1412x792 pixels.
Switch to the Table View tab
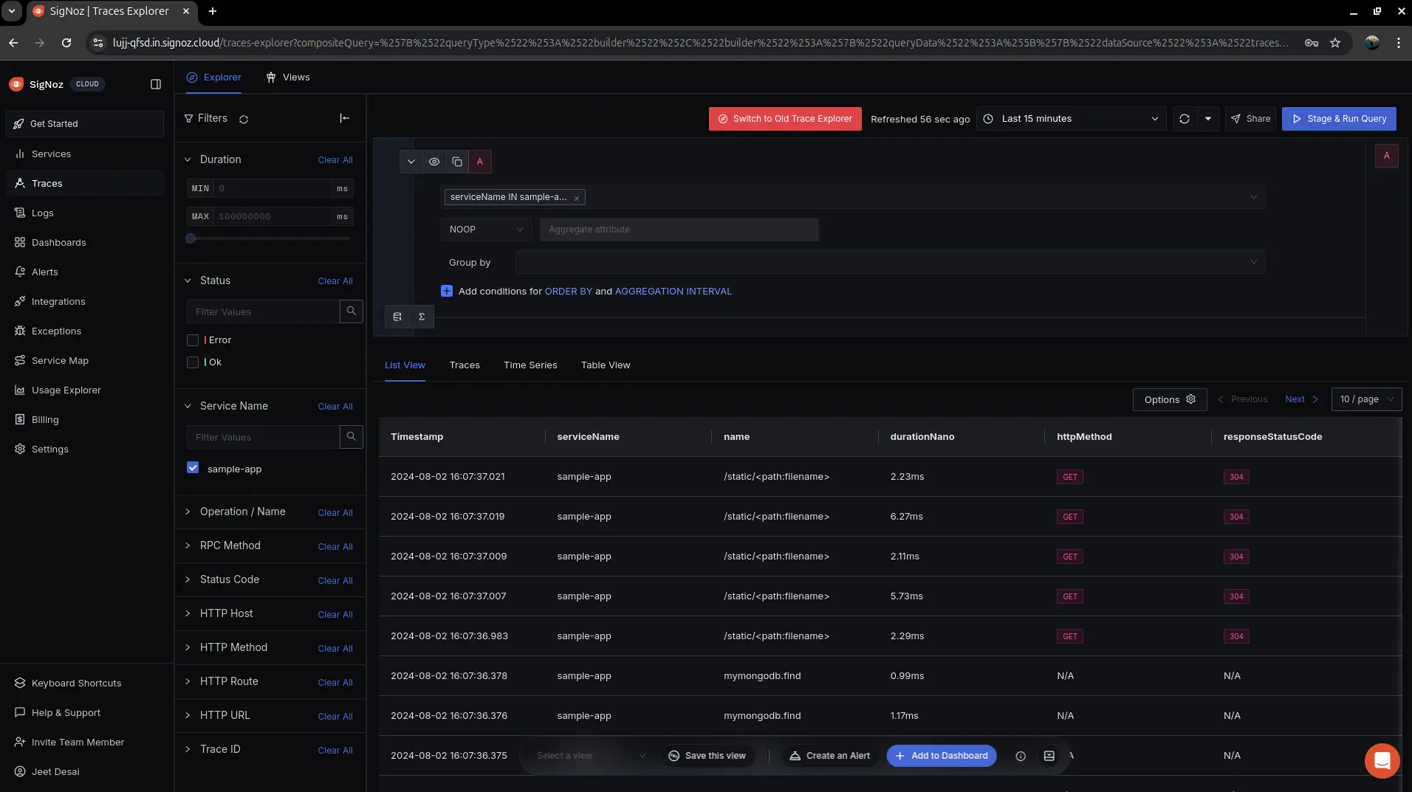(606, 365)
